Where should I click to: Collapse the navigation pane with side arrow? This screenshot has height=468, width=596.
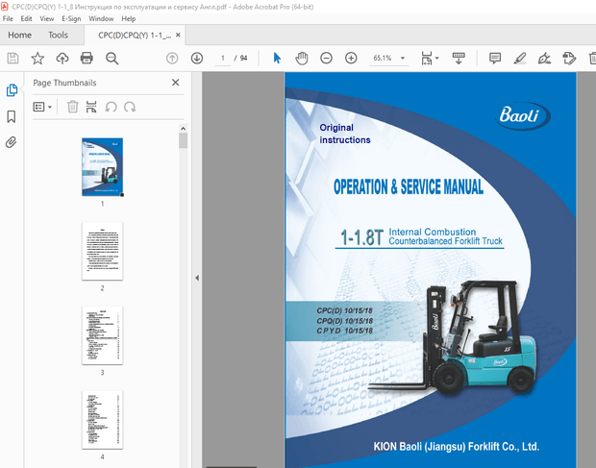pyautogui.click(x=197, y=278)
